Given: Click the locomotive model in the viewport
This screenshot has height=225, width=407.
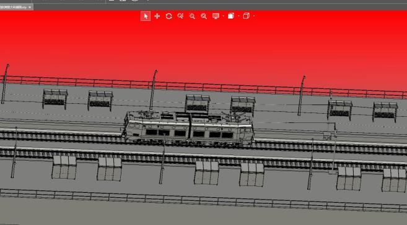Looking at the screenshot, I should 188,129.
